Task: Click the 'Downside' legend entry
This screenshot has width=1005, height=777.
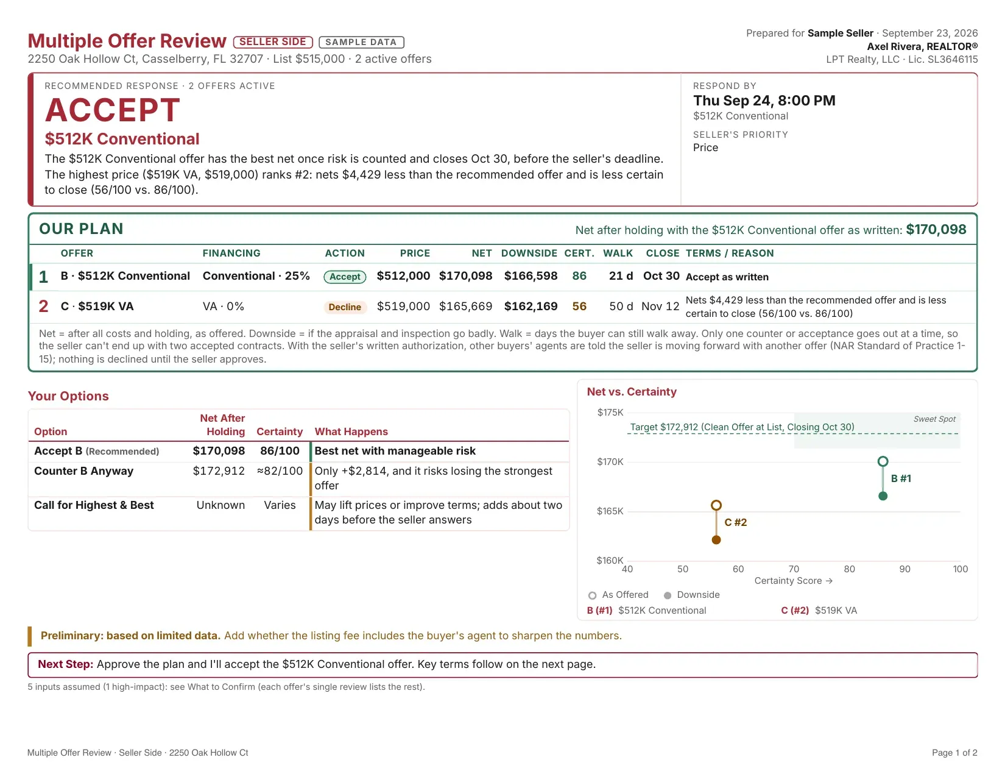Action: tap(692, 595)
